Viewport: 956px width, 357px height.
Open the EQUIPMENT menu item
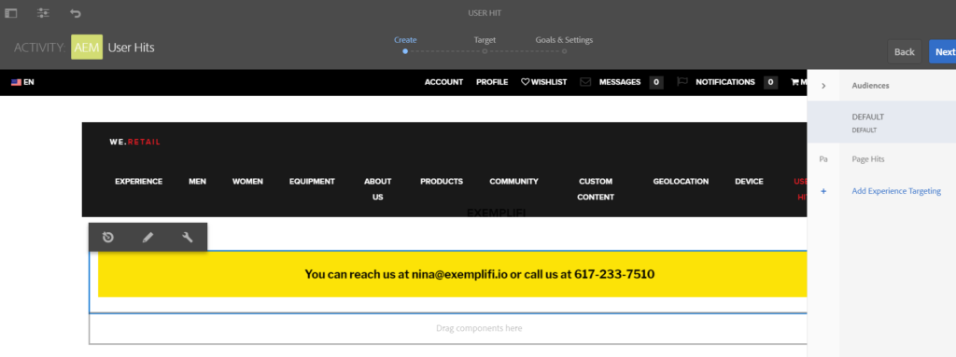pos(312,182)
